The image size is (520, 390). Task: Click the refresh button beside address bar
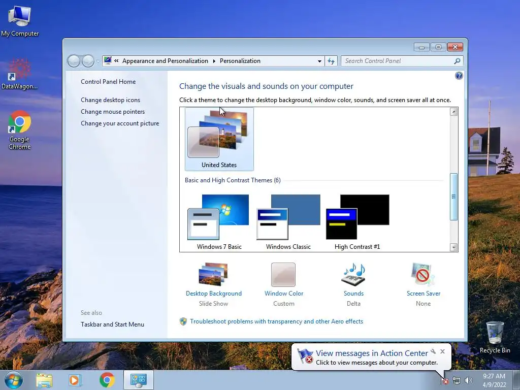[331, 61]
